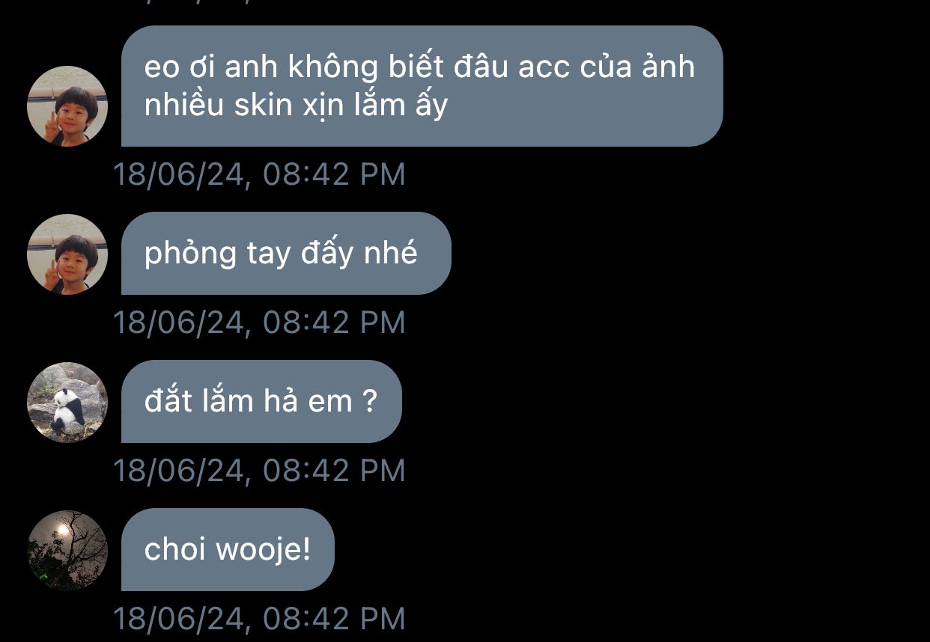Open the panda profile picture

point(67,403)
